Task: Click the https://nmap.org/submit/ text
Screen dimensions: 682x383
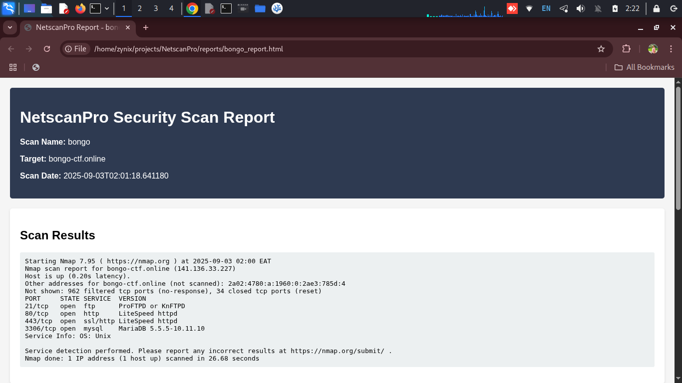Action: click(x=338, y=351)
